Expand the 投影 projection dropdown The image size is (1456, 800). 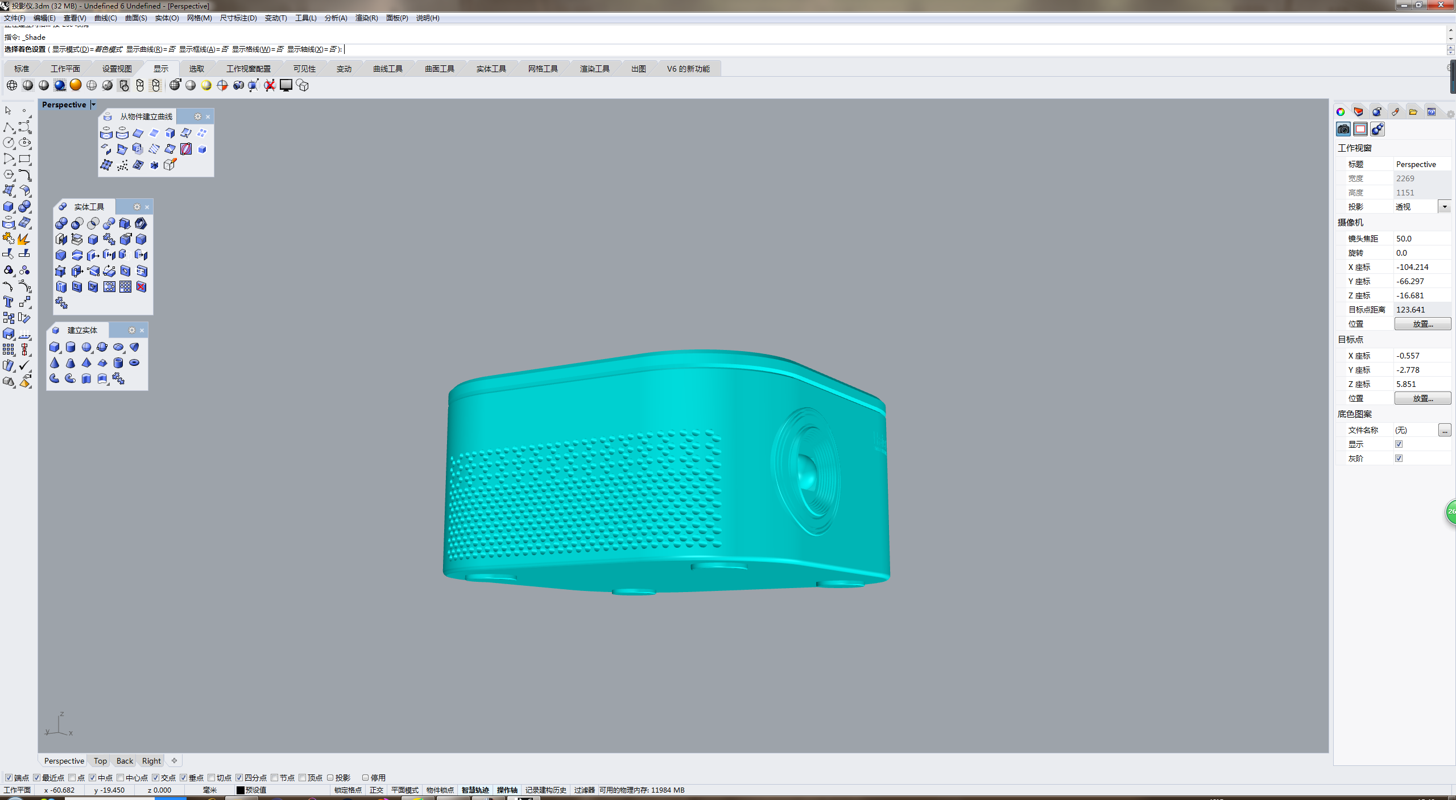[x=1444, y=207]
